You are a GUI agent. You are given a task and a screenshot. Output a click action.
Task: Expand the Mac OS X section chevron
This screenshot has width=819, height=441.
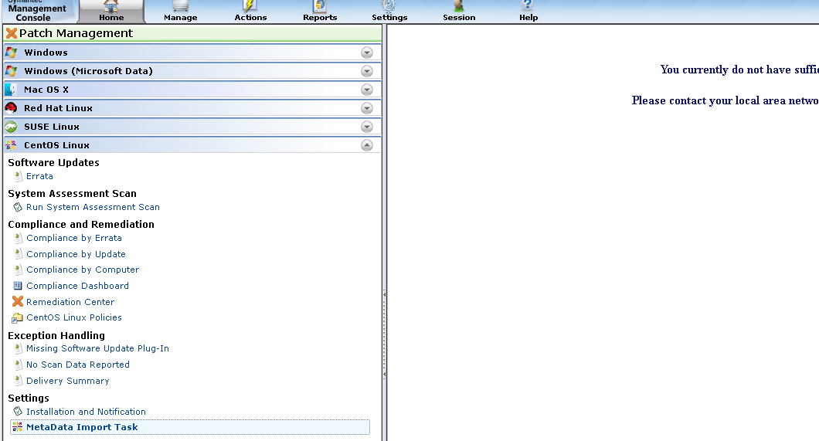367,90
